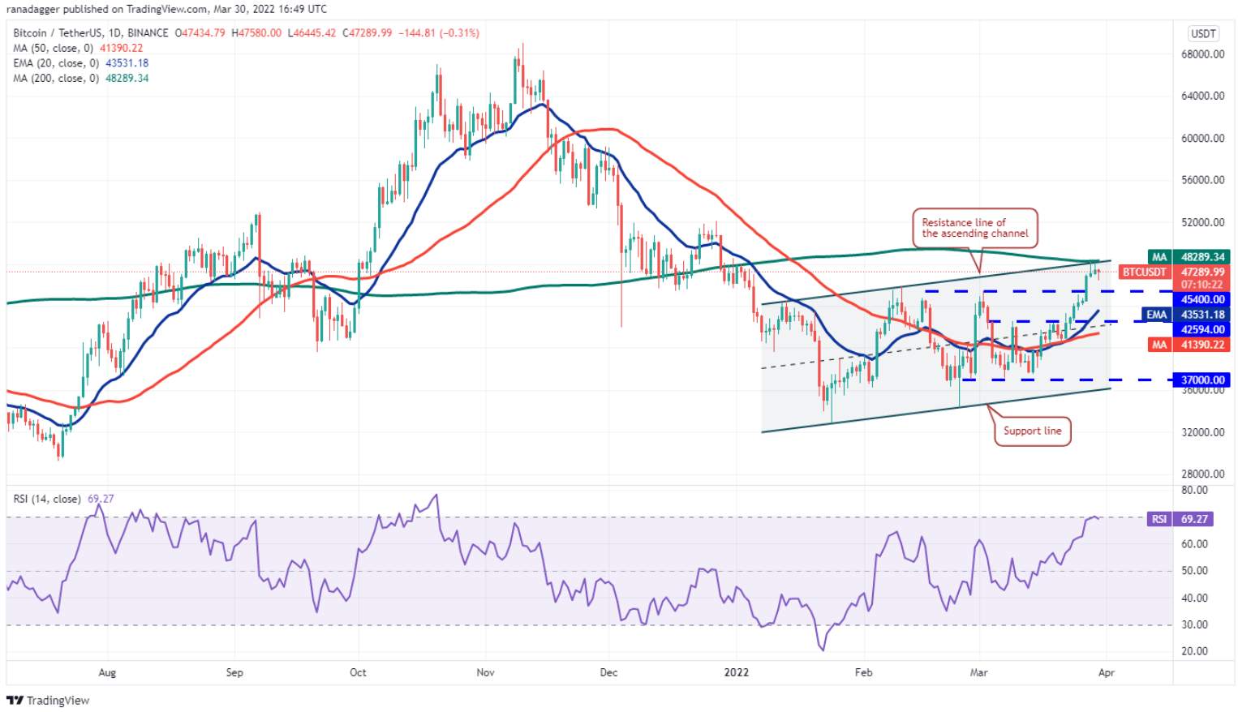1238x712 pixels.
Task: Click the 32000.00 price axis tick
Action: point(1202,432)
